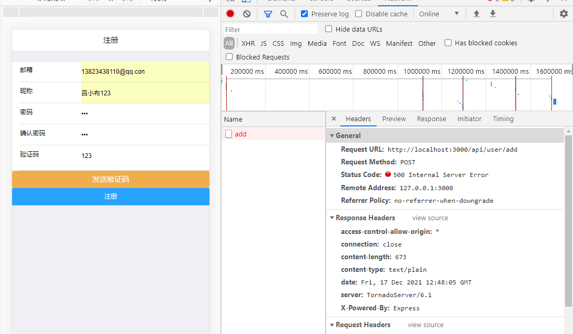This screenshot has width=573, height=334.
Task: Open network settings gear
Action: (564, 14)
